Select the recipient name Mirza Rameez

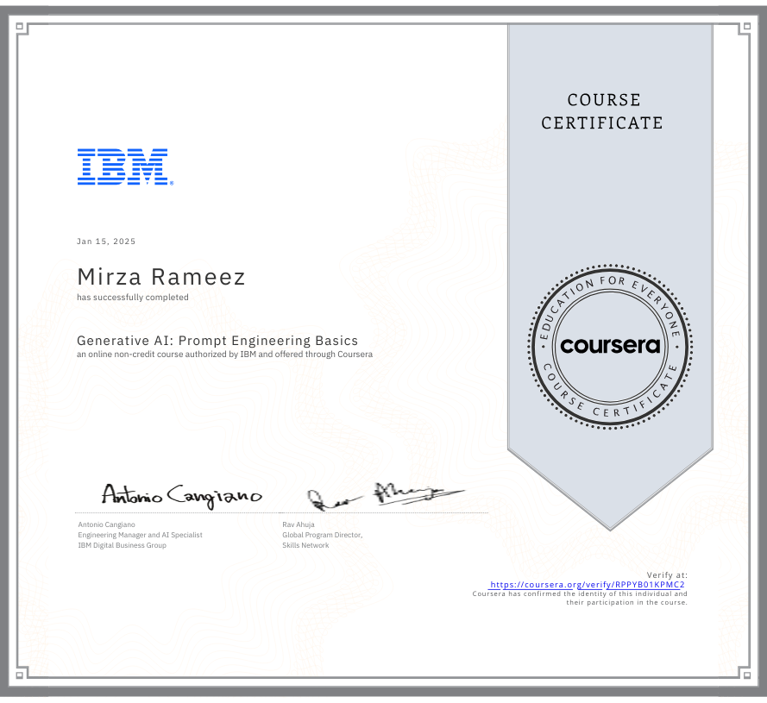160,277
